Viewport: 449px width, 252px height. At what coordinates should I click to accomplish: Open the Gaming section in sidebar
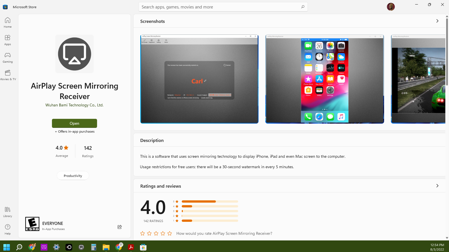pos(8,58)
